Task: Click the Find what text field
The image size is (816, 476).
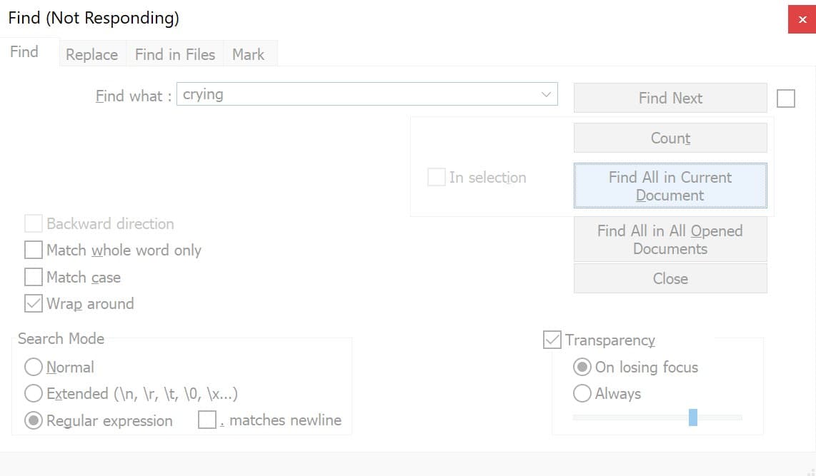Action: point(357,94)
